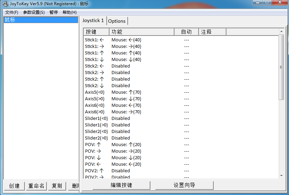The width and height of the screenshot is (289, 195).
Task: Switch to the Options tab
Action: pyautogui.click(x=117, y=21)
